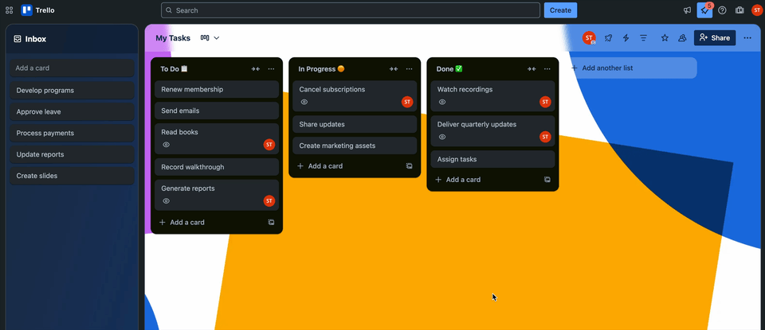Open the lightning automation icon
765x330 pixels.
coord(626,38)
